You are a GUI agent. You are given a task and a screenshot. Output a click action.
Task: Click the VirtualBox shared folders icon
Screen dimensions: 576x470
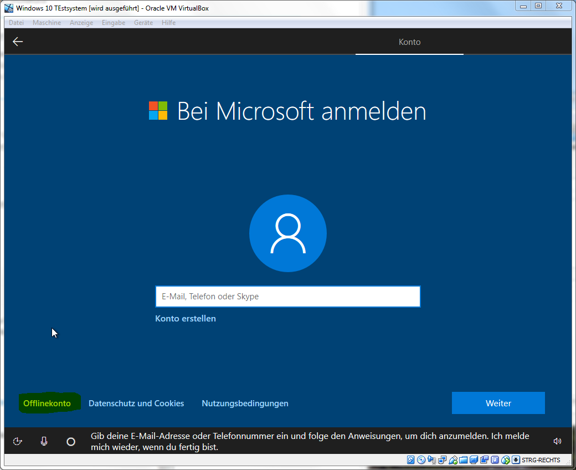(x=464, y=460)
